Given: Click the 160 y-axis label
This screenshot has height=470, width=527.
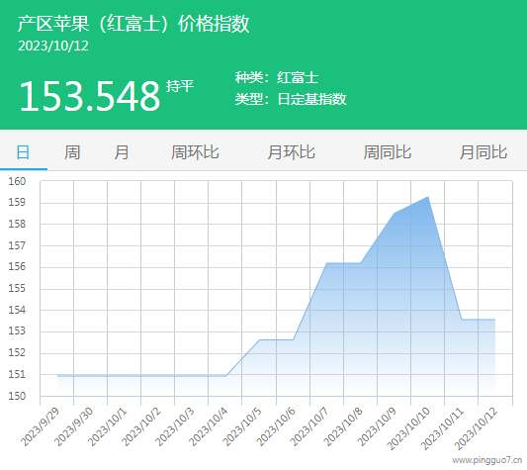Looking at the screenshot, I should pyautogui.click(x=17, y=181).
